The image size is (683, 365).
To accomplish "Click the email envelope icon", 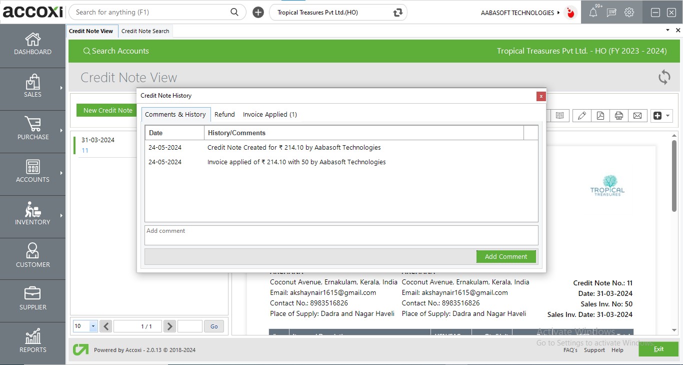I will click(x=637, y=116).
